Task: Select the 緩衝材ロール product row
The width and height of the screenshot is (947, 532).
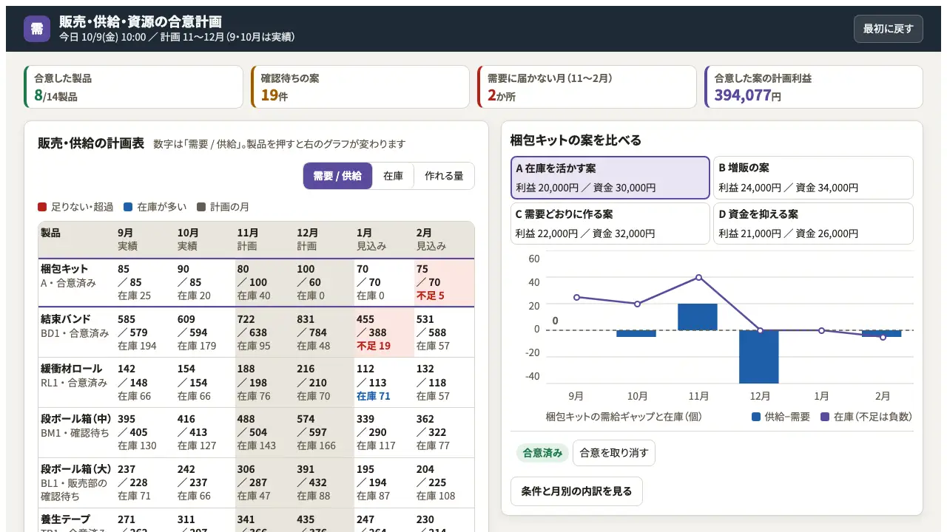Action: (x=256, y=383)
